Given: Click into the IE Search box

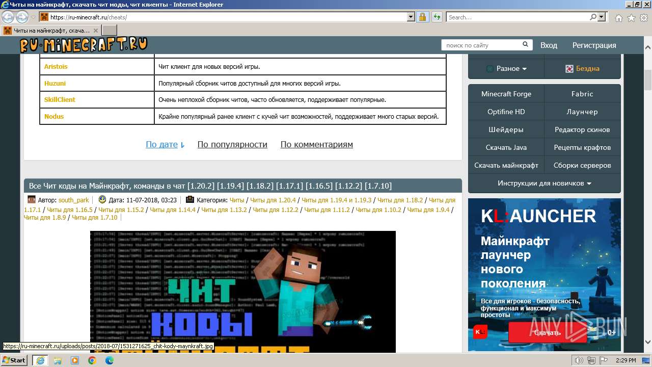Looking at the screenshot, I should tap(518, 17).
